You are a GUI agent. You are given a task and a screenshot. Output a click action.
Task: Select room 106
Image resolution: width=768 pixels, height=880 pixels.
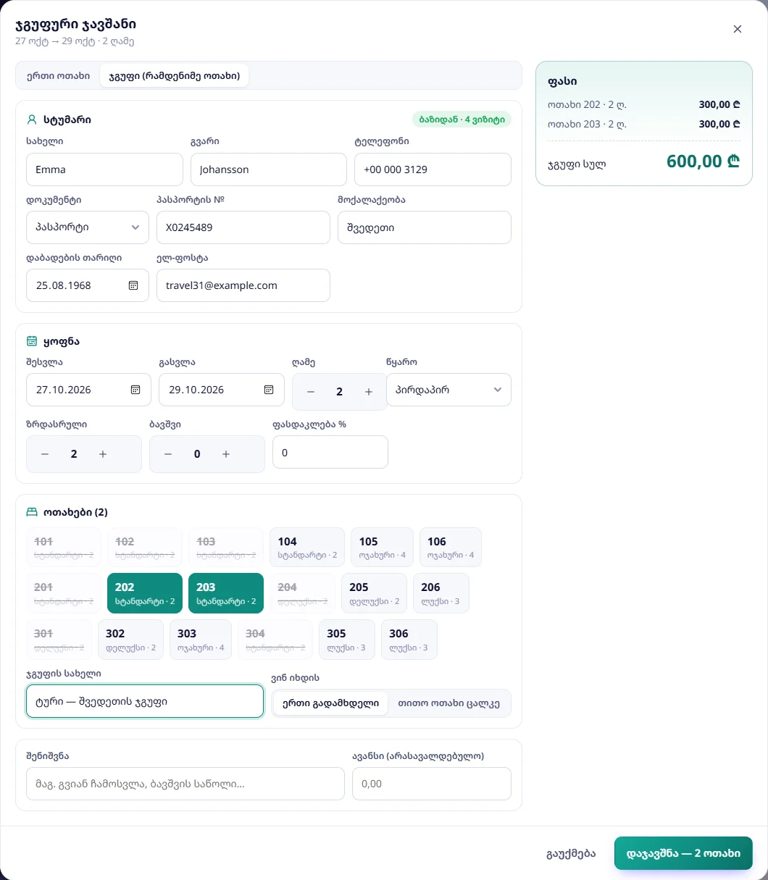pos(451,547)
